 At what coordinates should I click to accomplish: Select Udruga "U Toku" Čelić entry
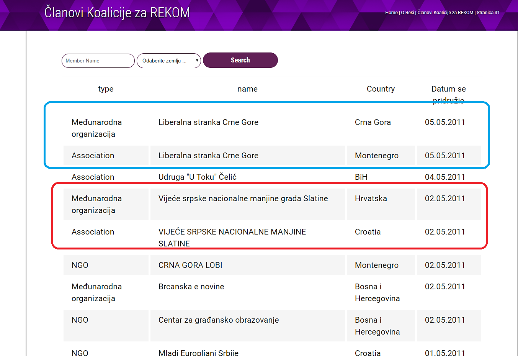tap(198, 177)
